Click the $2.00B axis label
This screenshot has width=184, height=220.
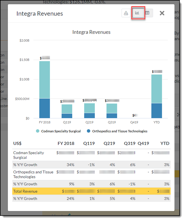[x=24, y=40]
